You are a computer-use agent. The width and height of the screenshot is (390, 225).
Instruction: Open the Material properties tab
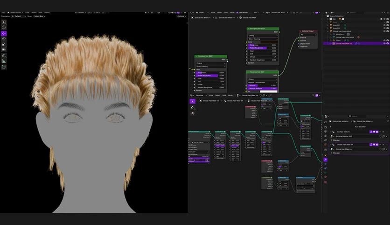point(325,177)
